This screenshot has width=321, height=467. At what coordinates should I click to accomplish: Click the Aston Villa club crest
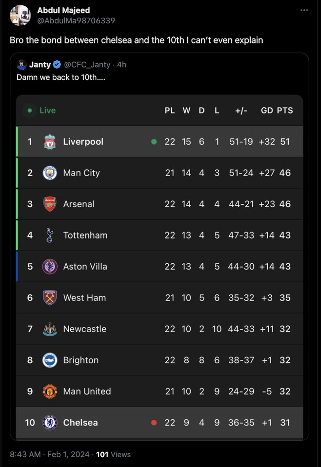pos(49,267)
